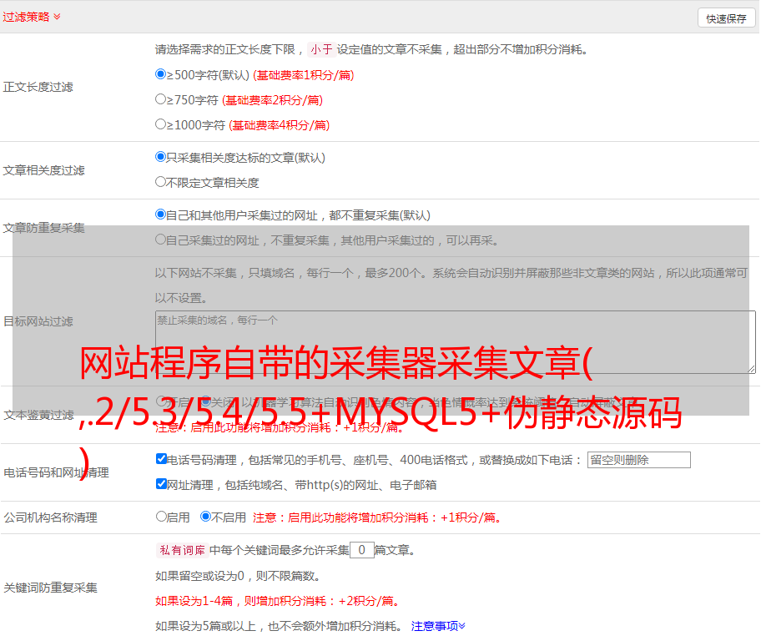Select 不启用 for 公司机构名称清理
Viewport: 761px width, 641px height.
(x=206, y=517)
